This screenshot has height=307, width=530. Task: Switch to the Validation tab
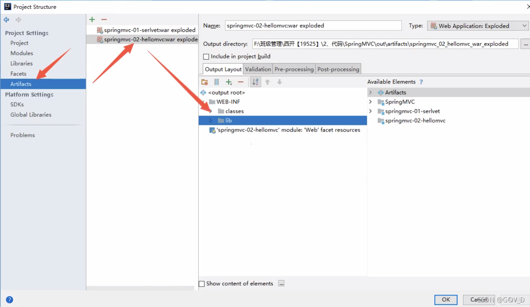[x=258, y=69]
